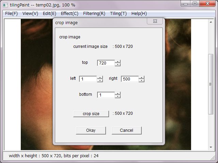The image size is (218, 163).
Task: Decrease the top value with down arrow
Action: coord(118,65)
